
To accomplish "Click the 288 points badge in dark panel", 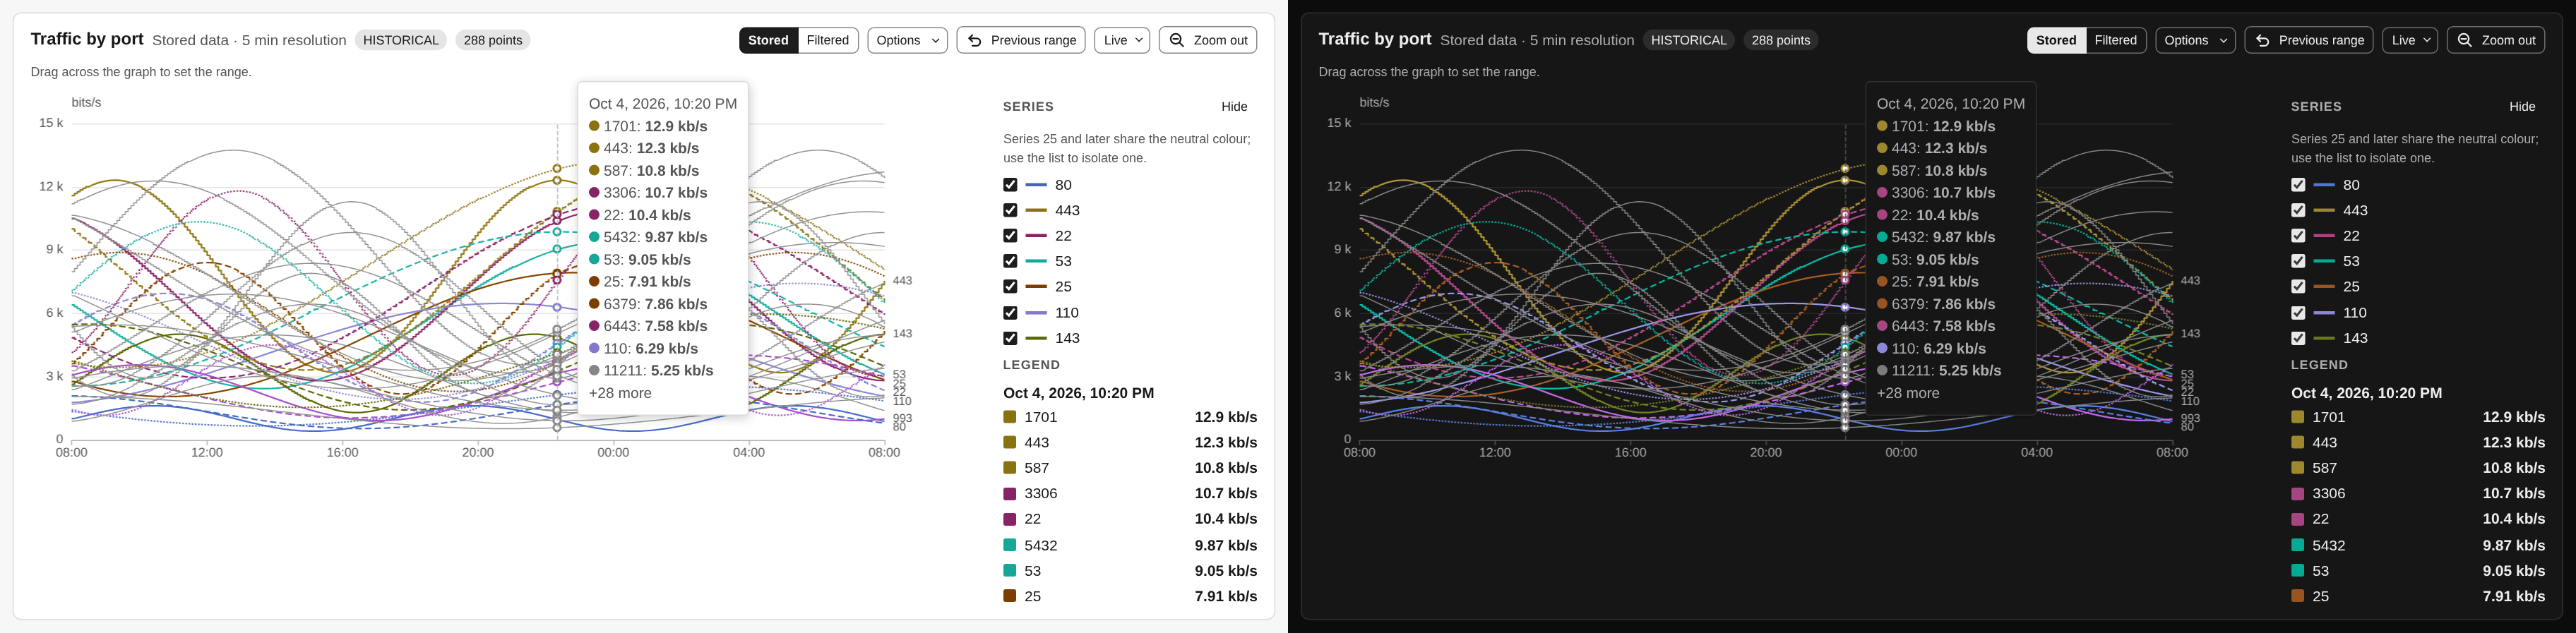I will (1781, 40).
